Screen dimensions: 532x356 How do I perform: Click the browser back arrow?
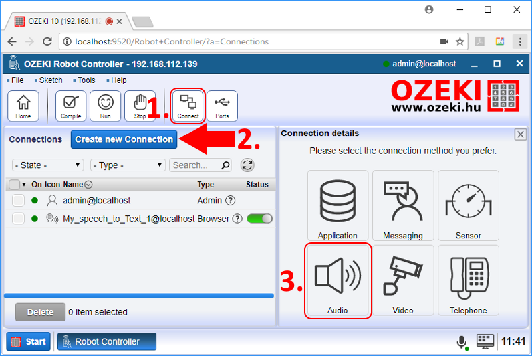click(x=12, y=42)
